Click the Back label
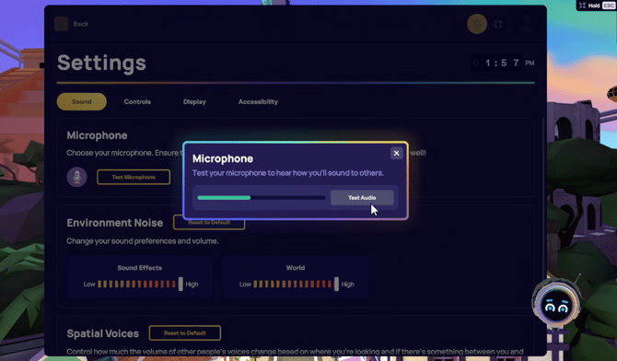 pyautogui.click(x=81, y=24)
